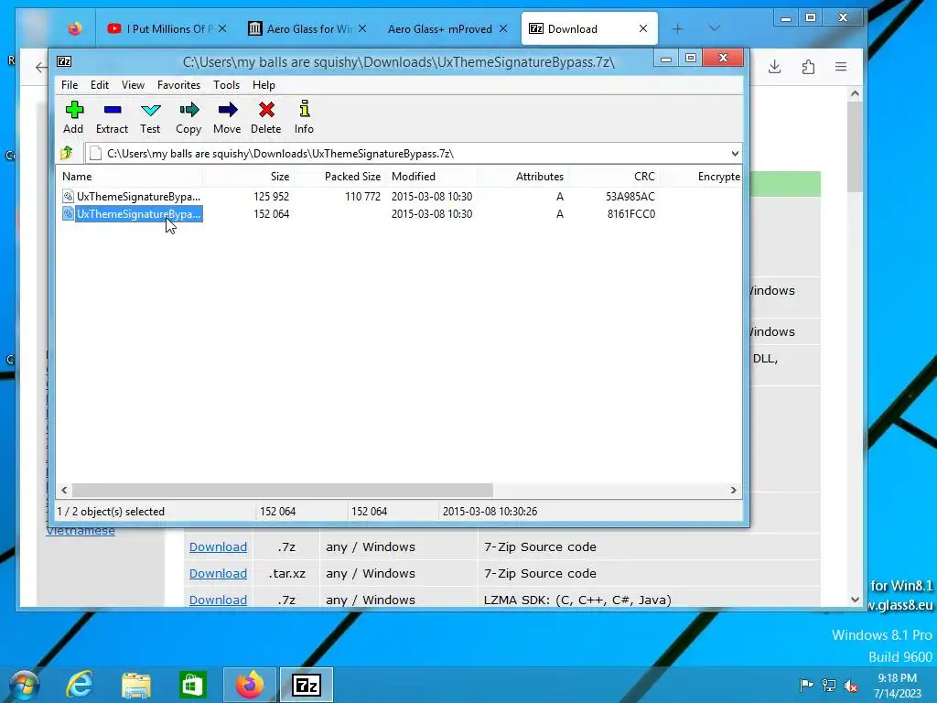The image size is (937, 703).
Task: Show file Info with the Info icon
Action: (304, 117)
